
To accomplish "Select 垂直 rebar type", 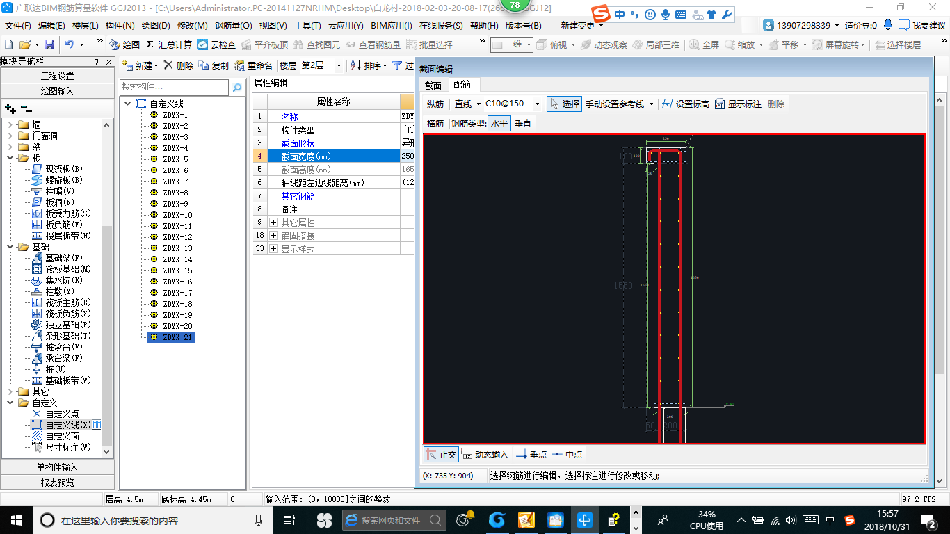I will coord(523,123).
